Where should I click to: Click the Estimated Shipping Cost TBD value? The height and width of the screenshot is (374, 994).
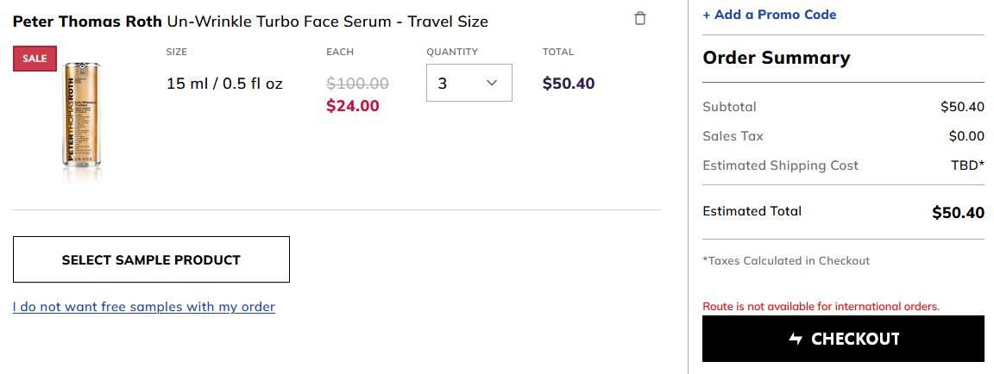tap(968, 165)
